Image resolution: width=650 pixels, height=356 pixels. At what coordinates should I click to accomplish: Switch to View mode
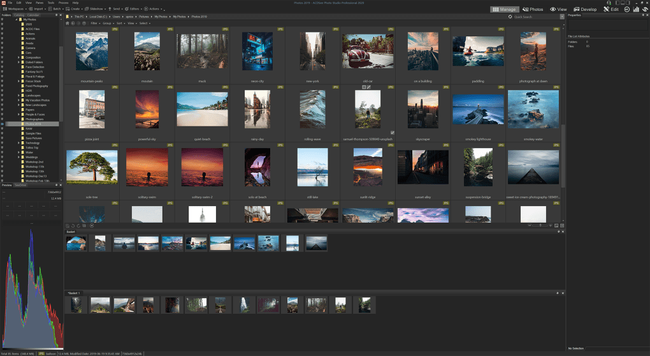pos(558,9)
